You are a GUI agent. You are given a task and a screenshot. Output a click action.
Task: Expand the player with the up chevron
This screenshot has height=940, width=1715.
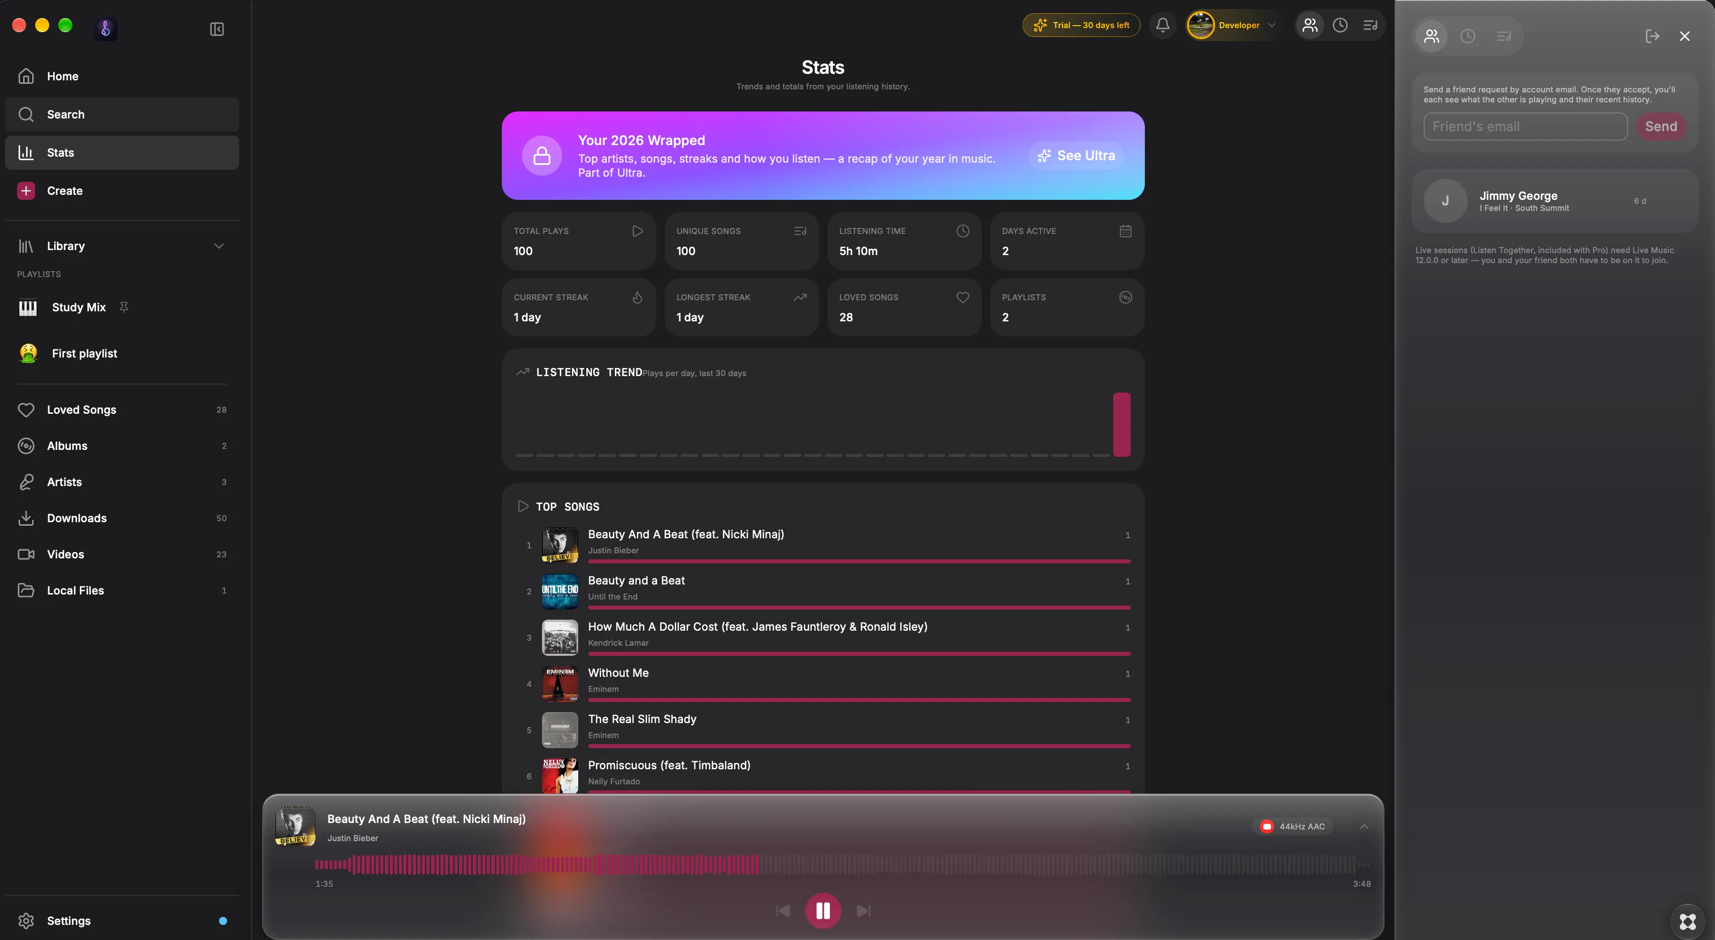pyautogui.click(x=1363, y=827)
